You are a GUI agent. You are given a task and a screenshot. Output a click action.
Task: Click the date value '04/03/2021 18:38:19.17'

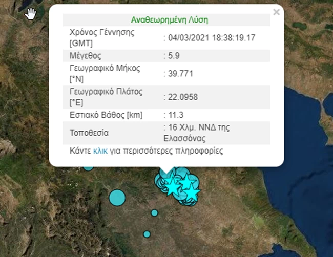click(x=212, y=38)
